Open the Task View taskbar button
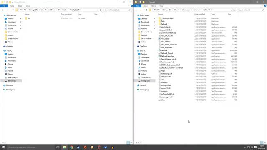The height and width of the screenshot is (150, 267). [x=58, y=147]
